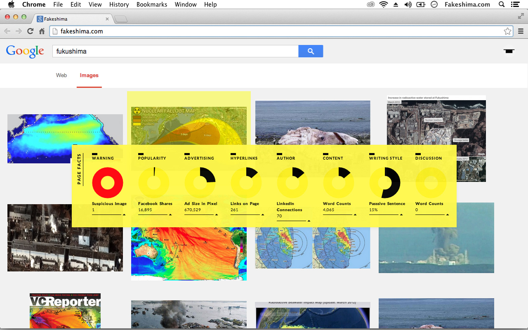Screen dimensions: 528x330
Task: Select the Fakeshima browser tab
Action: point(72,19)
